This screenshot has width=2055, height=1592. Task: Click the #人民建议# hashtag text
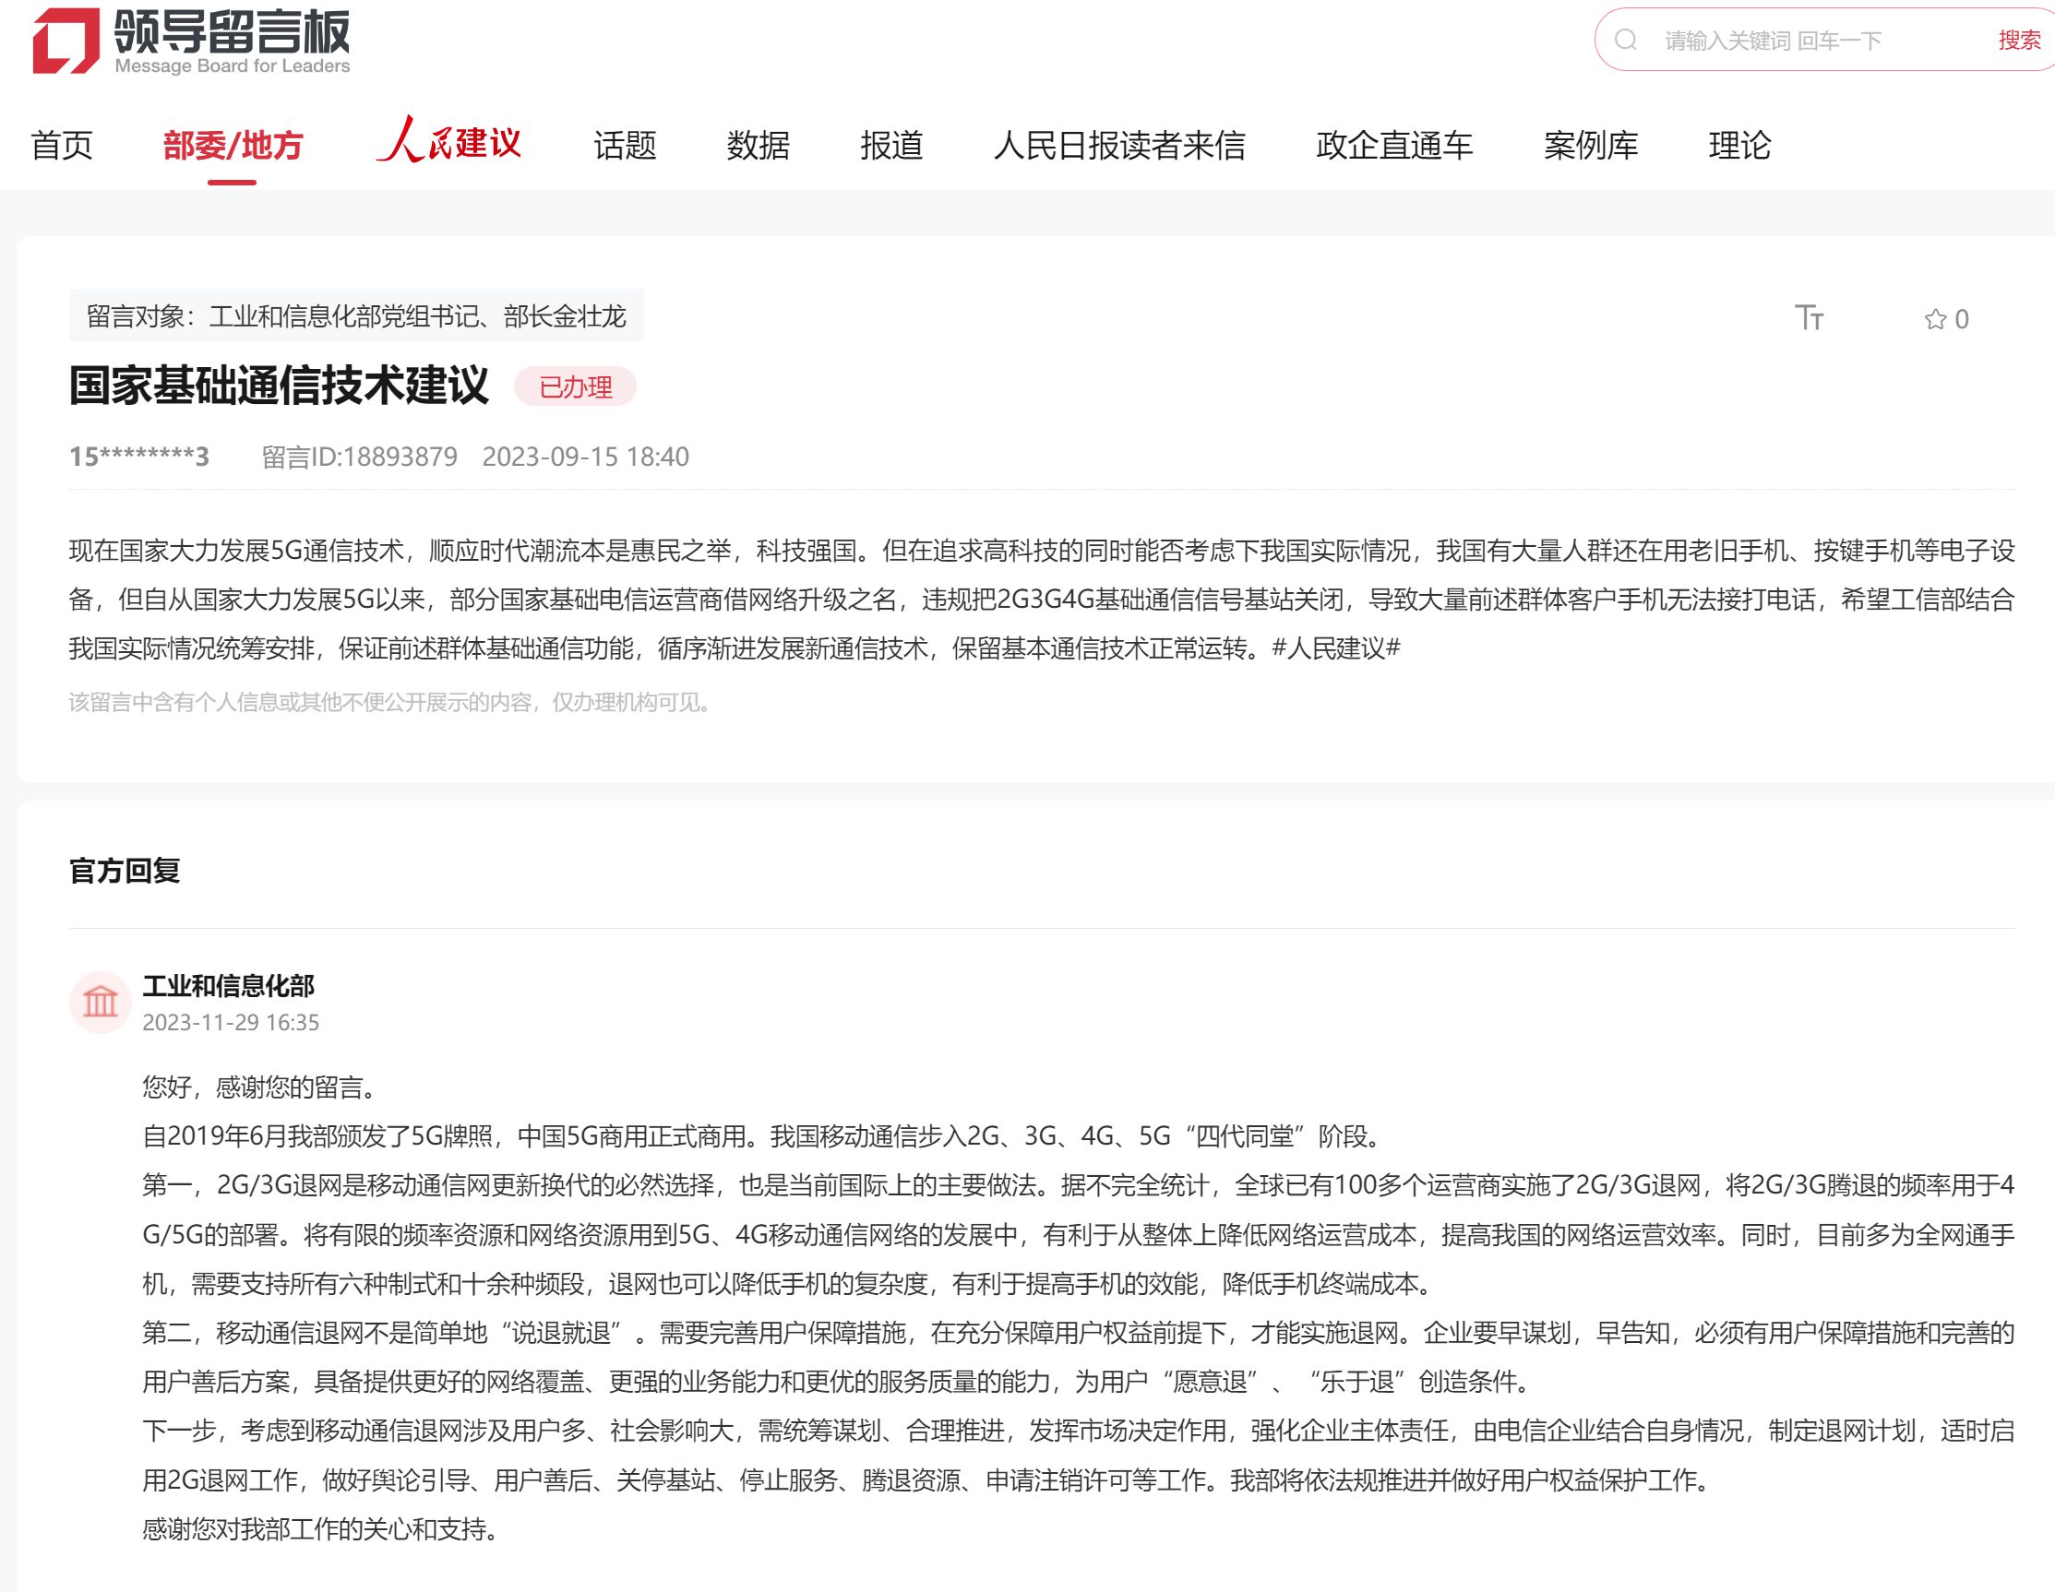coord(1336,647)
